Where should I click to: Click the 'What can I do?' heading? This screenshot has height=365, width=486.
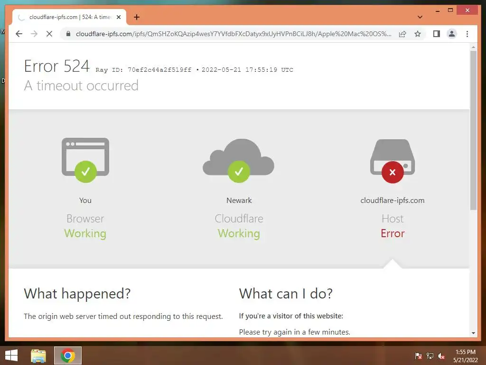pos(286,294)
